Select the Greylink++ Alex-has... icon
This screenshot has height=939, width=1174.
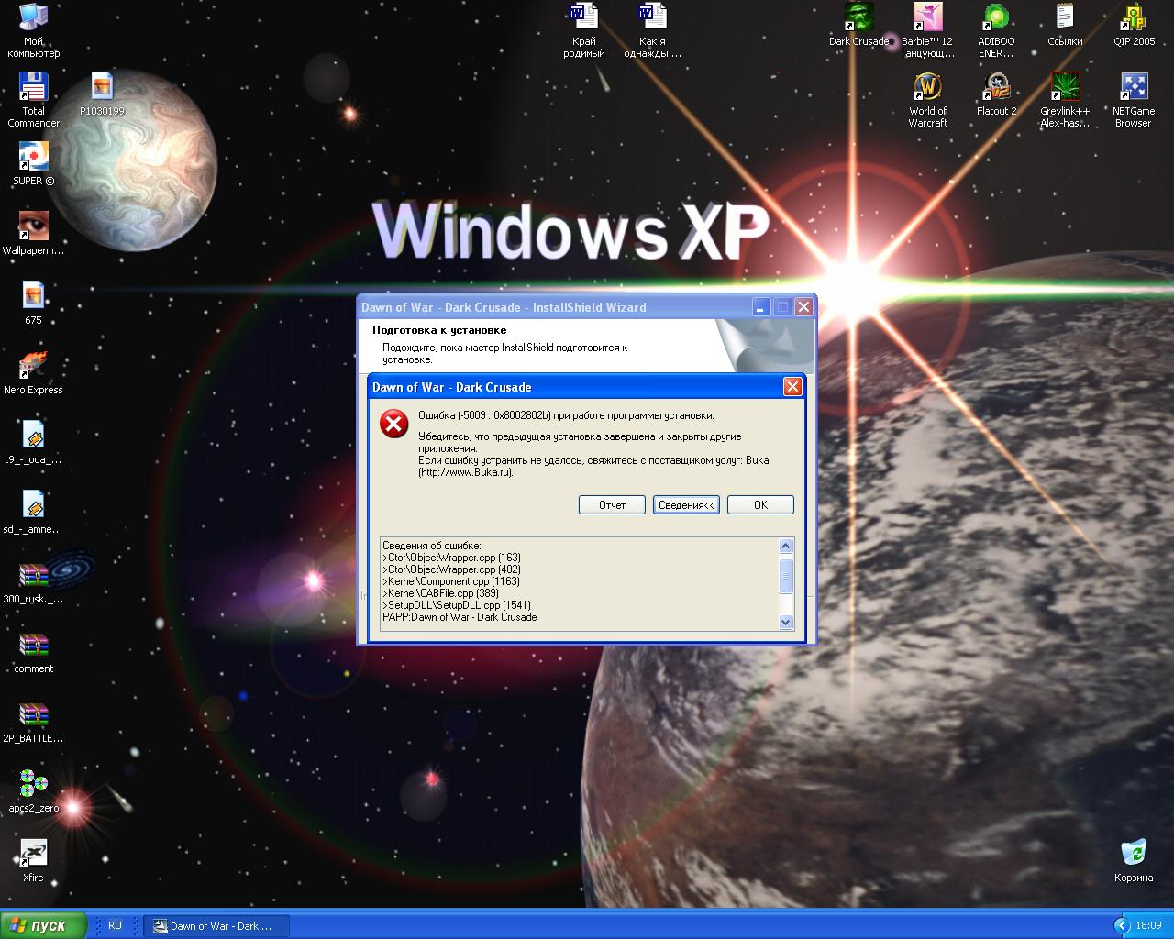1065,86
